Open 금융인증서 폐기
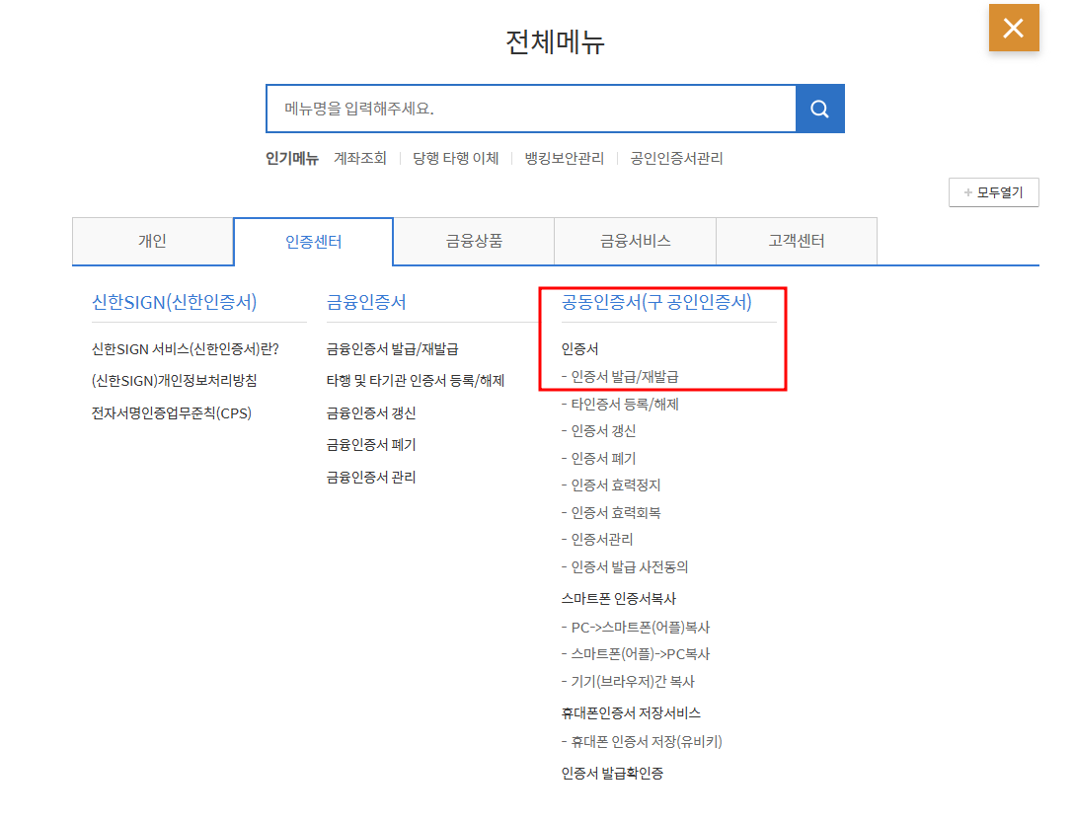 click(x=371, y=445)
